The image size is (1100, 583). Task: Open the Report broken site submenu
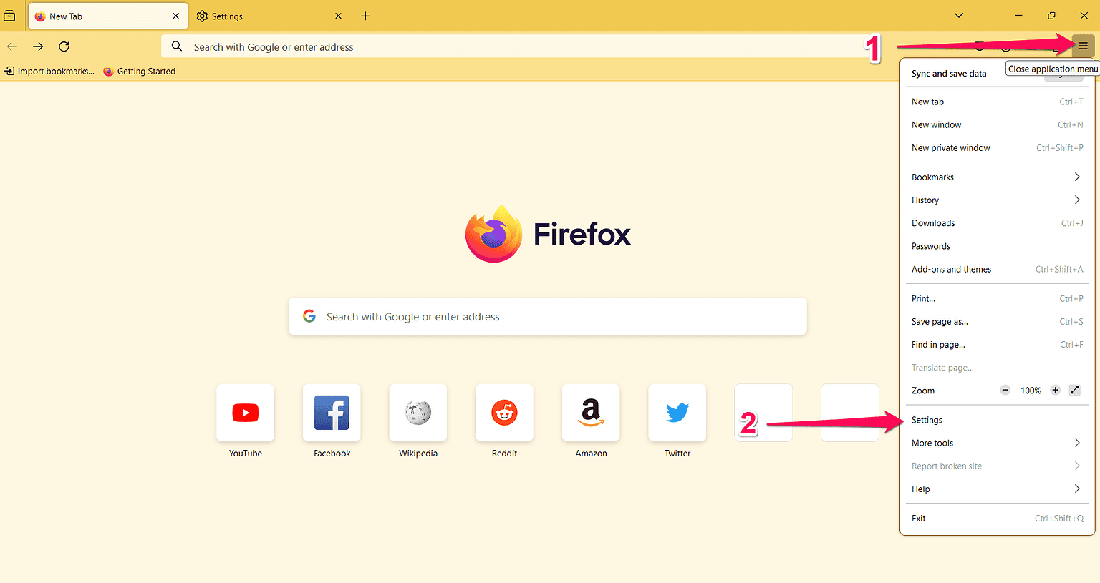997,466
